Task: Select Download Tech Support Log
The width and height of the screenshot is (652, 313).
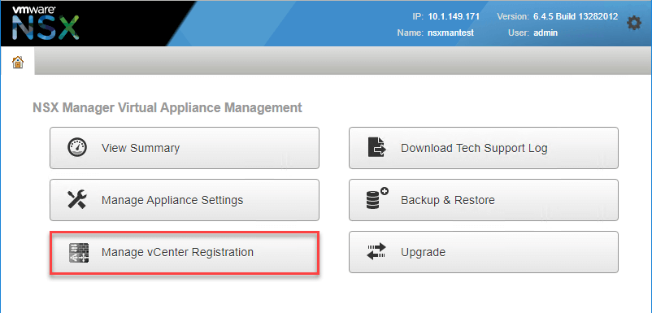Action: pyautogui.click(x=484, y=148)
